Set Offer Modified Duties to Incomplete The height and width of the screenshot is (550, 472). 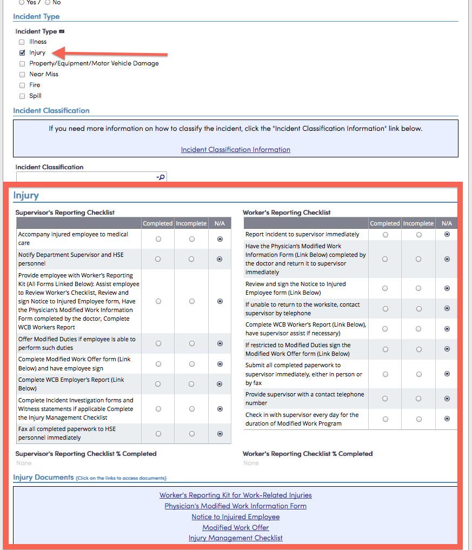tap(192, 343)
